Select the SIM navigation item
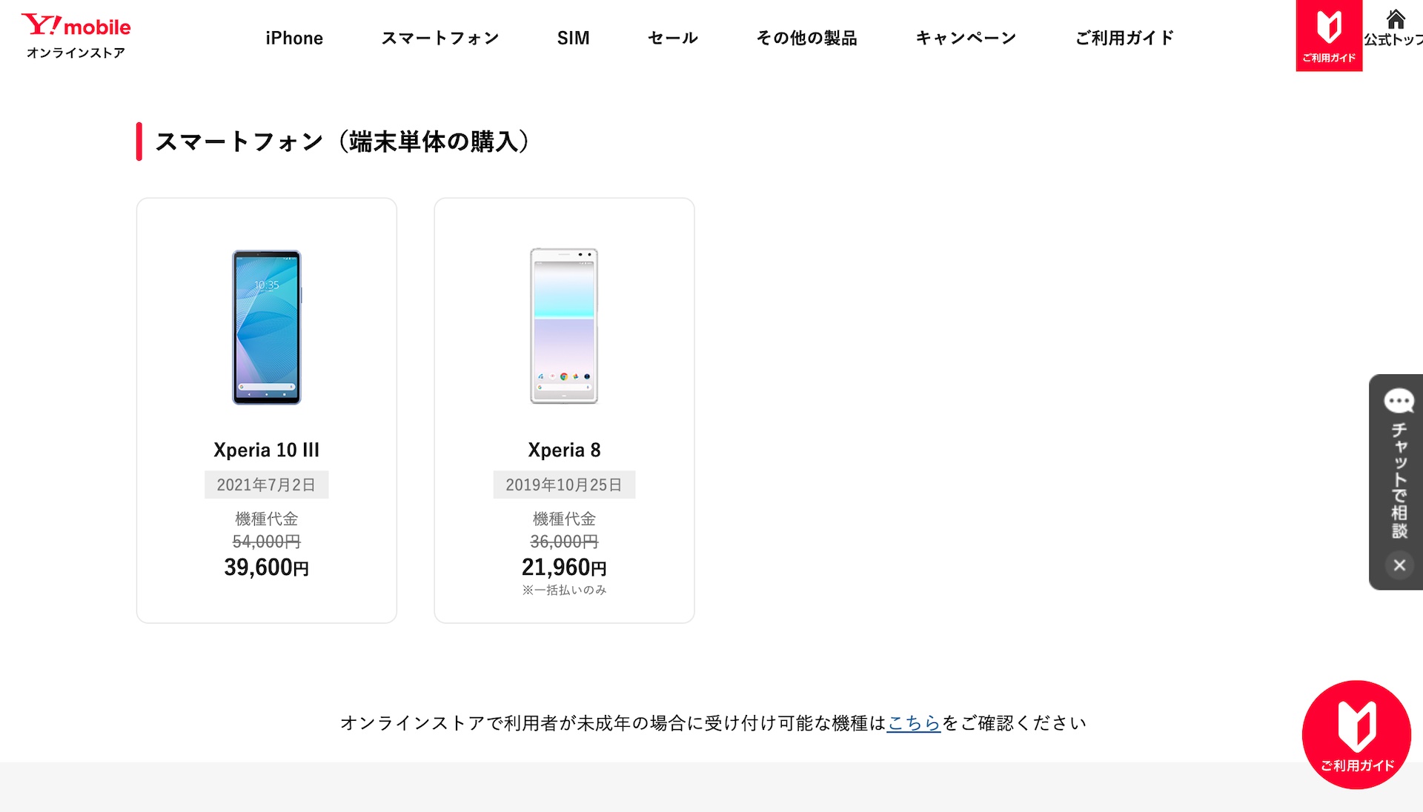1423x812 pixels. tap(573, 38)
